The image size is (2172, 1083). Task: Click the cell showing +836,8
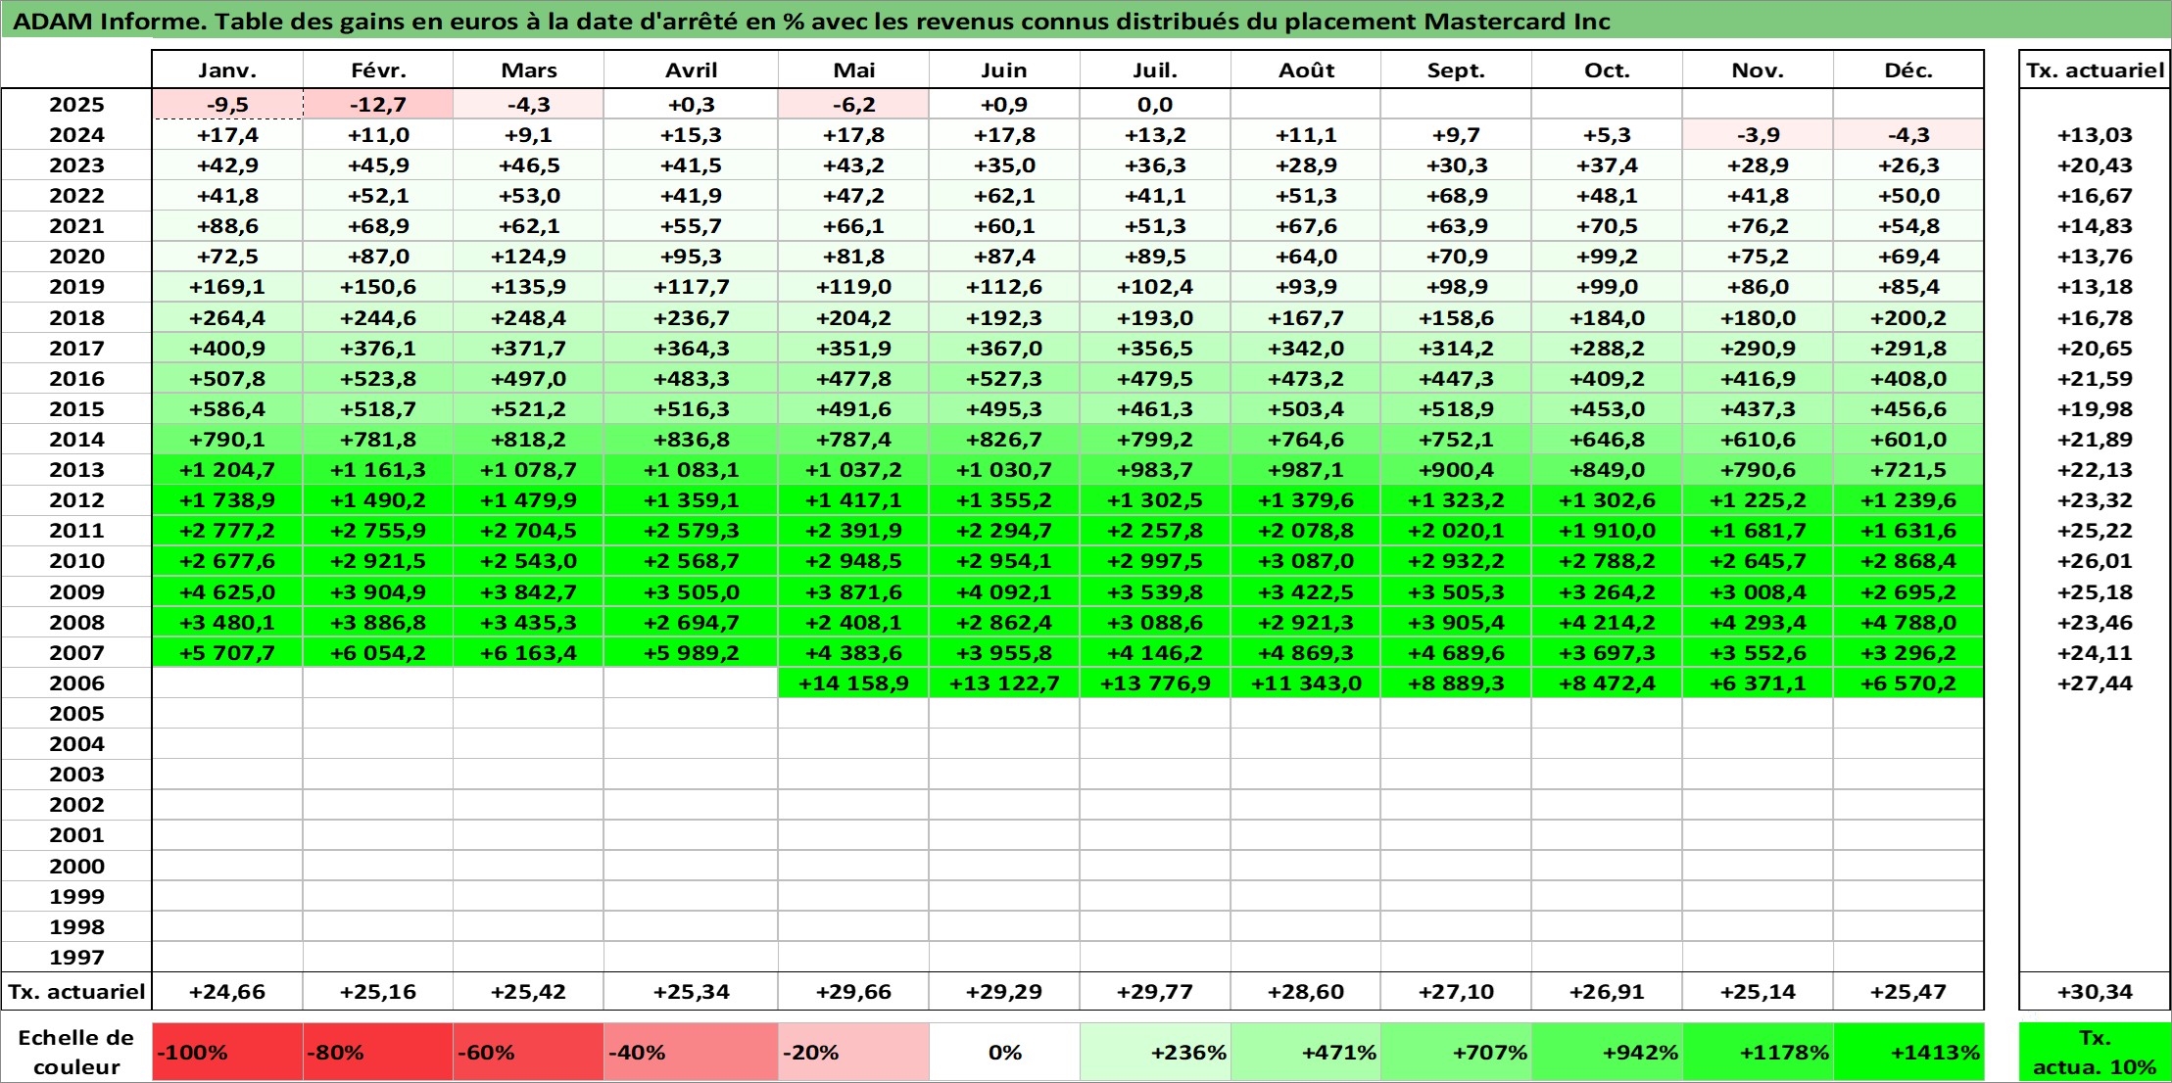click(x=692, y=440)
